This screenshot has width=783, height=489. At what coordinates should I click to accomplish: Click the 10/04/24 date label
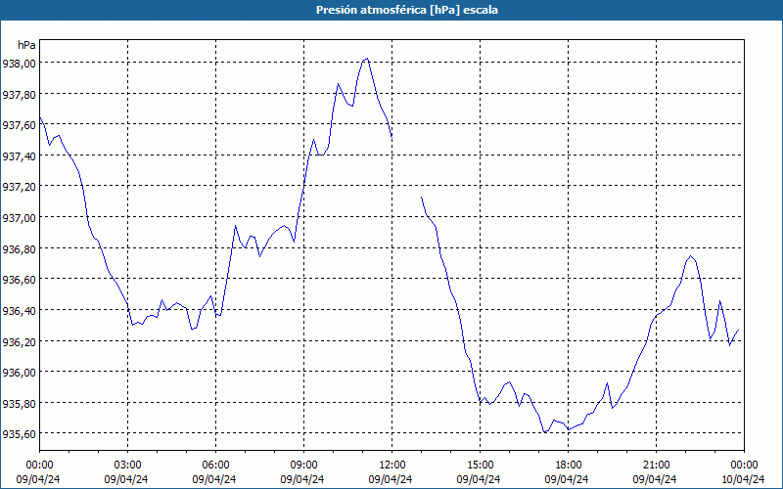(x=744, y=479)
